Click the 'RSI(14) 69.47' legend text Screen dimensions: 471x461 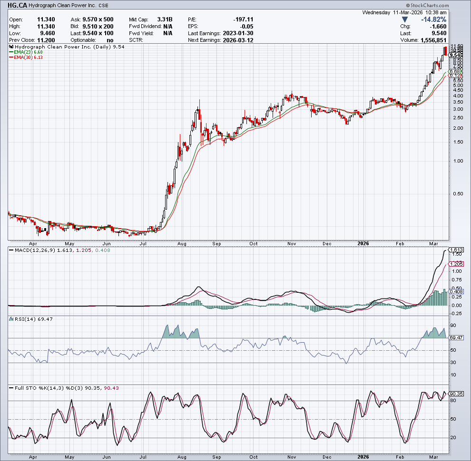click(x=34, y=319)
